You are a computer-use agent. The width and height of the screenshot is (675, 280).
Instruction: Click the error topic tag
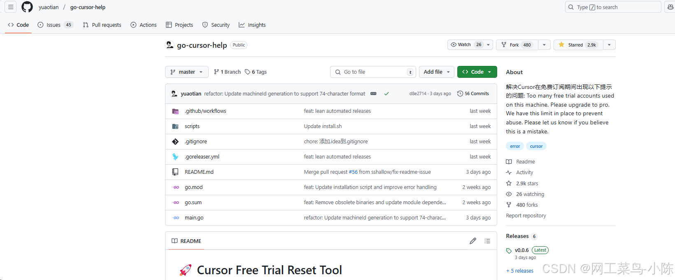[515, 146]
